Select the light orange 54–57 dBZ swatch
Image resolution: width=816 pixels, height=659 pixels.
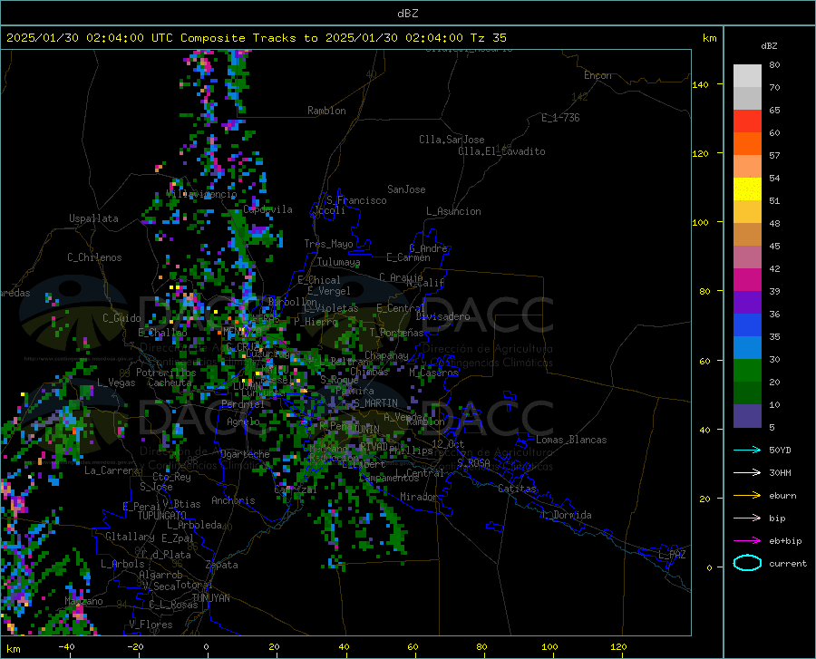pyautogui.click(x=747, y=167)
